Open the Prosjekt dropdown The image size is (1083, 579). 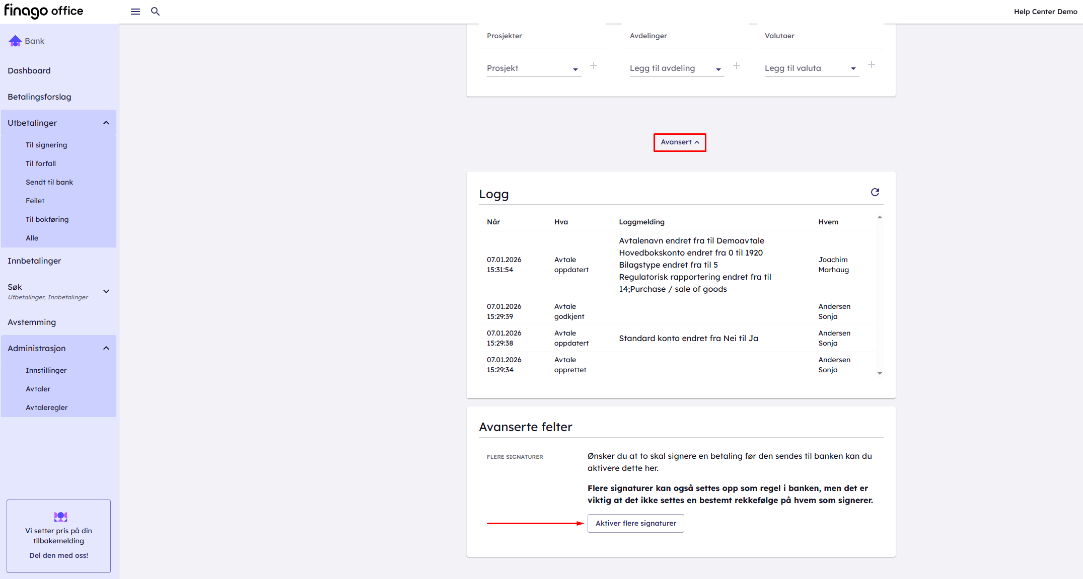(533, 68)
